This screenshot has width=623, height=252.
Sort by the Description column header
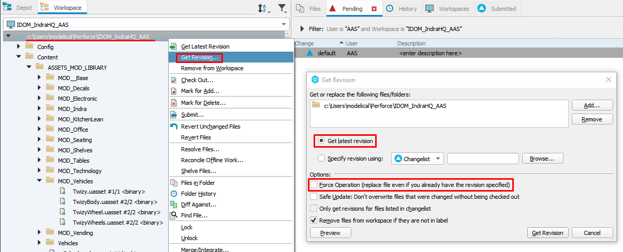pyautogui.click(x=510, y=43)
